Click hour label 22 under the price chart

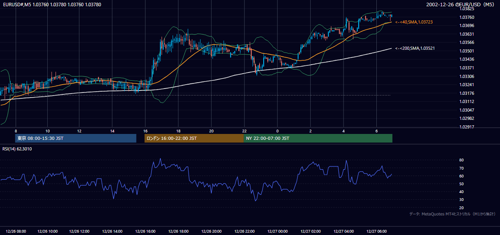click(x=244, y=131)
